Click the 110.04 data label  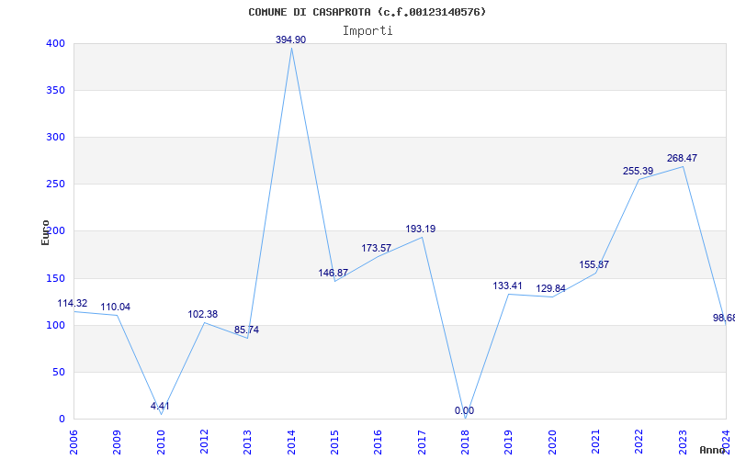(116, 308)
